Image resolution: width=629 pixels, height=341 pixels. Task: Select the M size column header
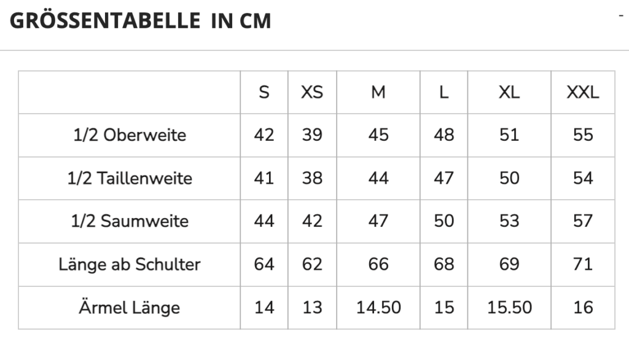tap(378, 92)
